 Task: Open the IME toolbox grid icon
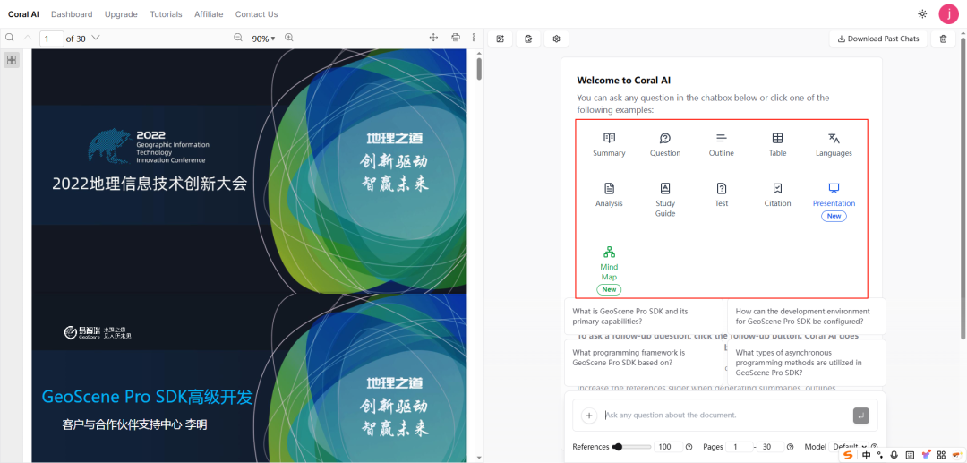(x=940, y=455)
